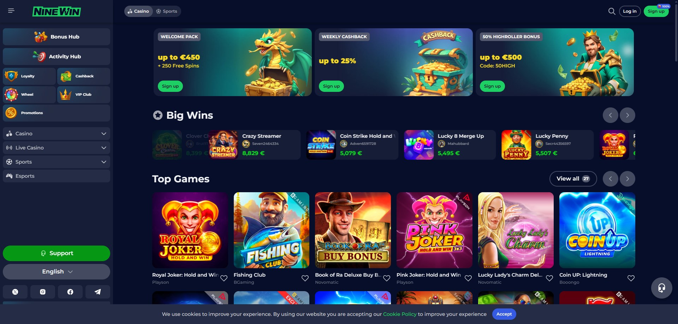The height and width of the screenshot is (324, 678).
Task: Open Esports in sidebar menu
Action: click(x=56, y=176)
